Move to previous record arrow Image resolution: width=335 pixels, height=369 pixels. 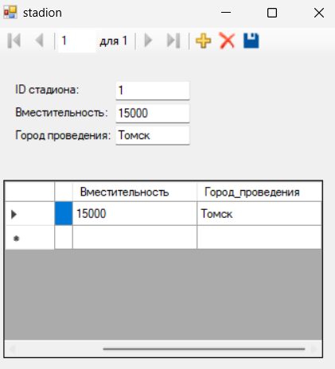39,41
